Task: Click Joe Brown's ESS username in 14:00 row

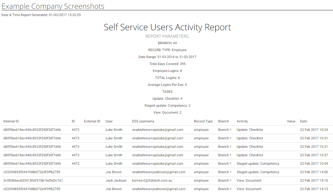Action: tap(159, 172)
